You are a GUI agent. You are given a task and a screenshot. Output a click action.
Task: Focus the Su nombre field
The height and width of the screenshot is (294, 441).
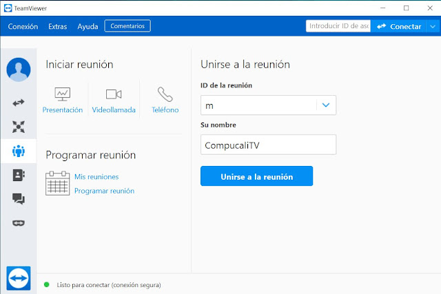click(x=268, y=145)
